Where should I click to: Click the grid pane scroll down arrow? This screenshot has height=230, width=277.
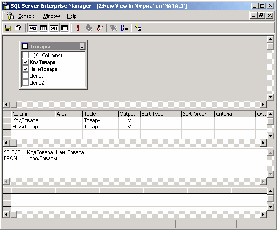click(x=270, y=136)
